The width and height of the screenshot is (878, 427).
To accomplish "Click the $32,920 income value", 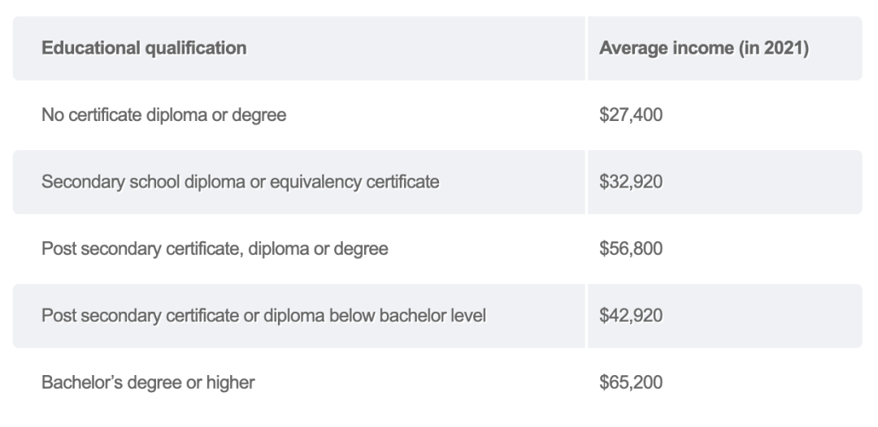I will pyautogui.click(x=631, y=182).
